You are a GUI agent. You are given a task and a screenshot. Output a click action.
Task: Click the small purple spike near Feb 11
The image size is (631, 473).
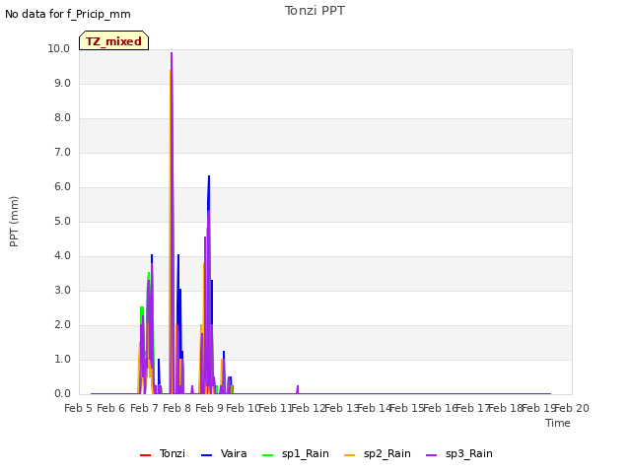pos(298,387)
